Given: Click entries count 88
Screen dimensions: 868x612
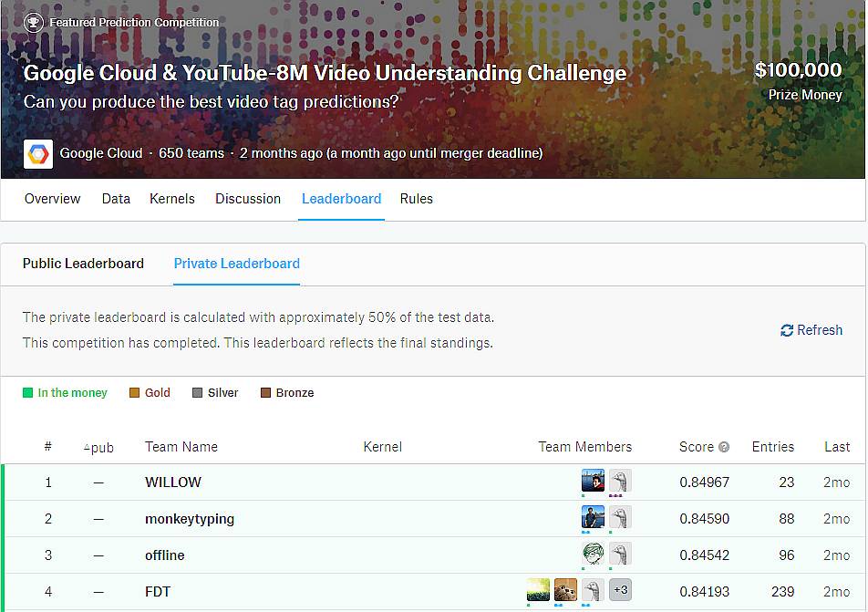Looking at the screenshot, I should coord(787,519).
